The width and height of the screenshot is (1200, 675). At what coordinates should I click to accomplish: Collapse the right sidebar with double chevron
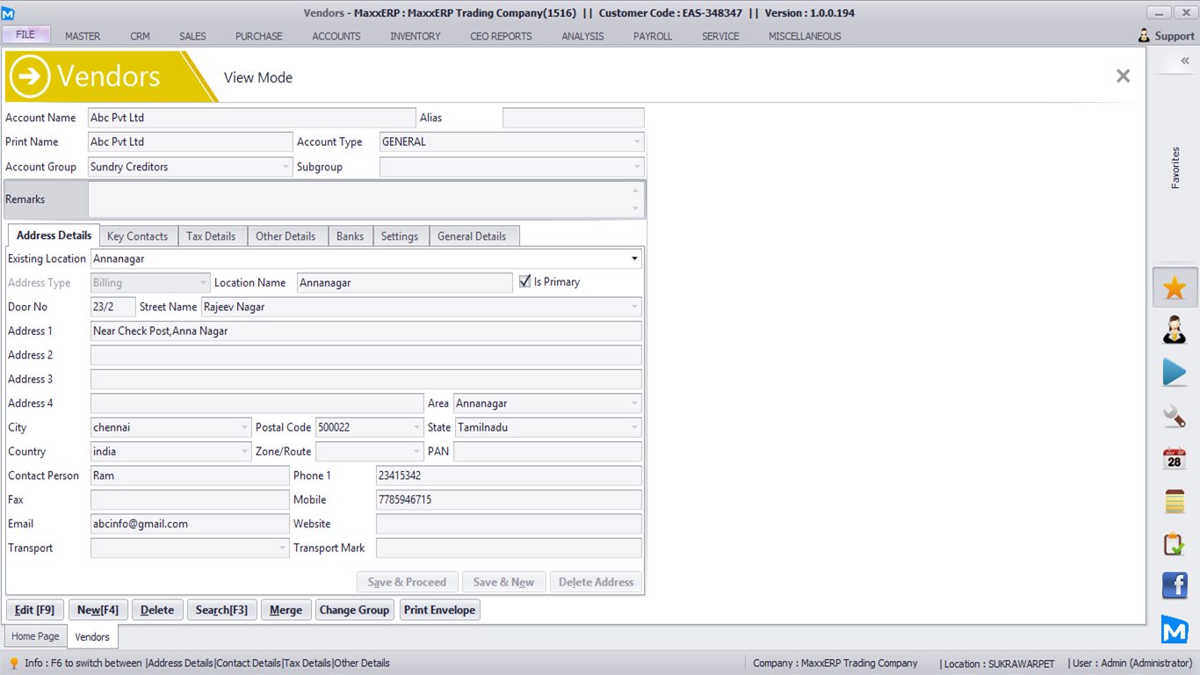pyautogui.click(x=1184, y=61)
